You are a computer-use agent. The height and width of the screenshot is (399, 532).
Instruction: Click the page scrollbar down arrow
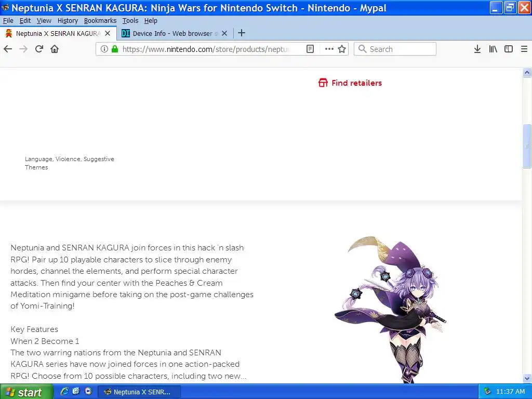(527, 378)
